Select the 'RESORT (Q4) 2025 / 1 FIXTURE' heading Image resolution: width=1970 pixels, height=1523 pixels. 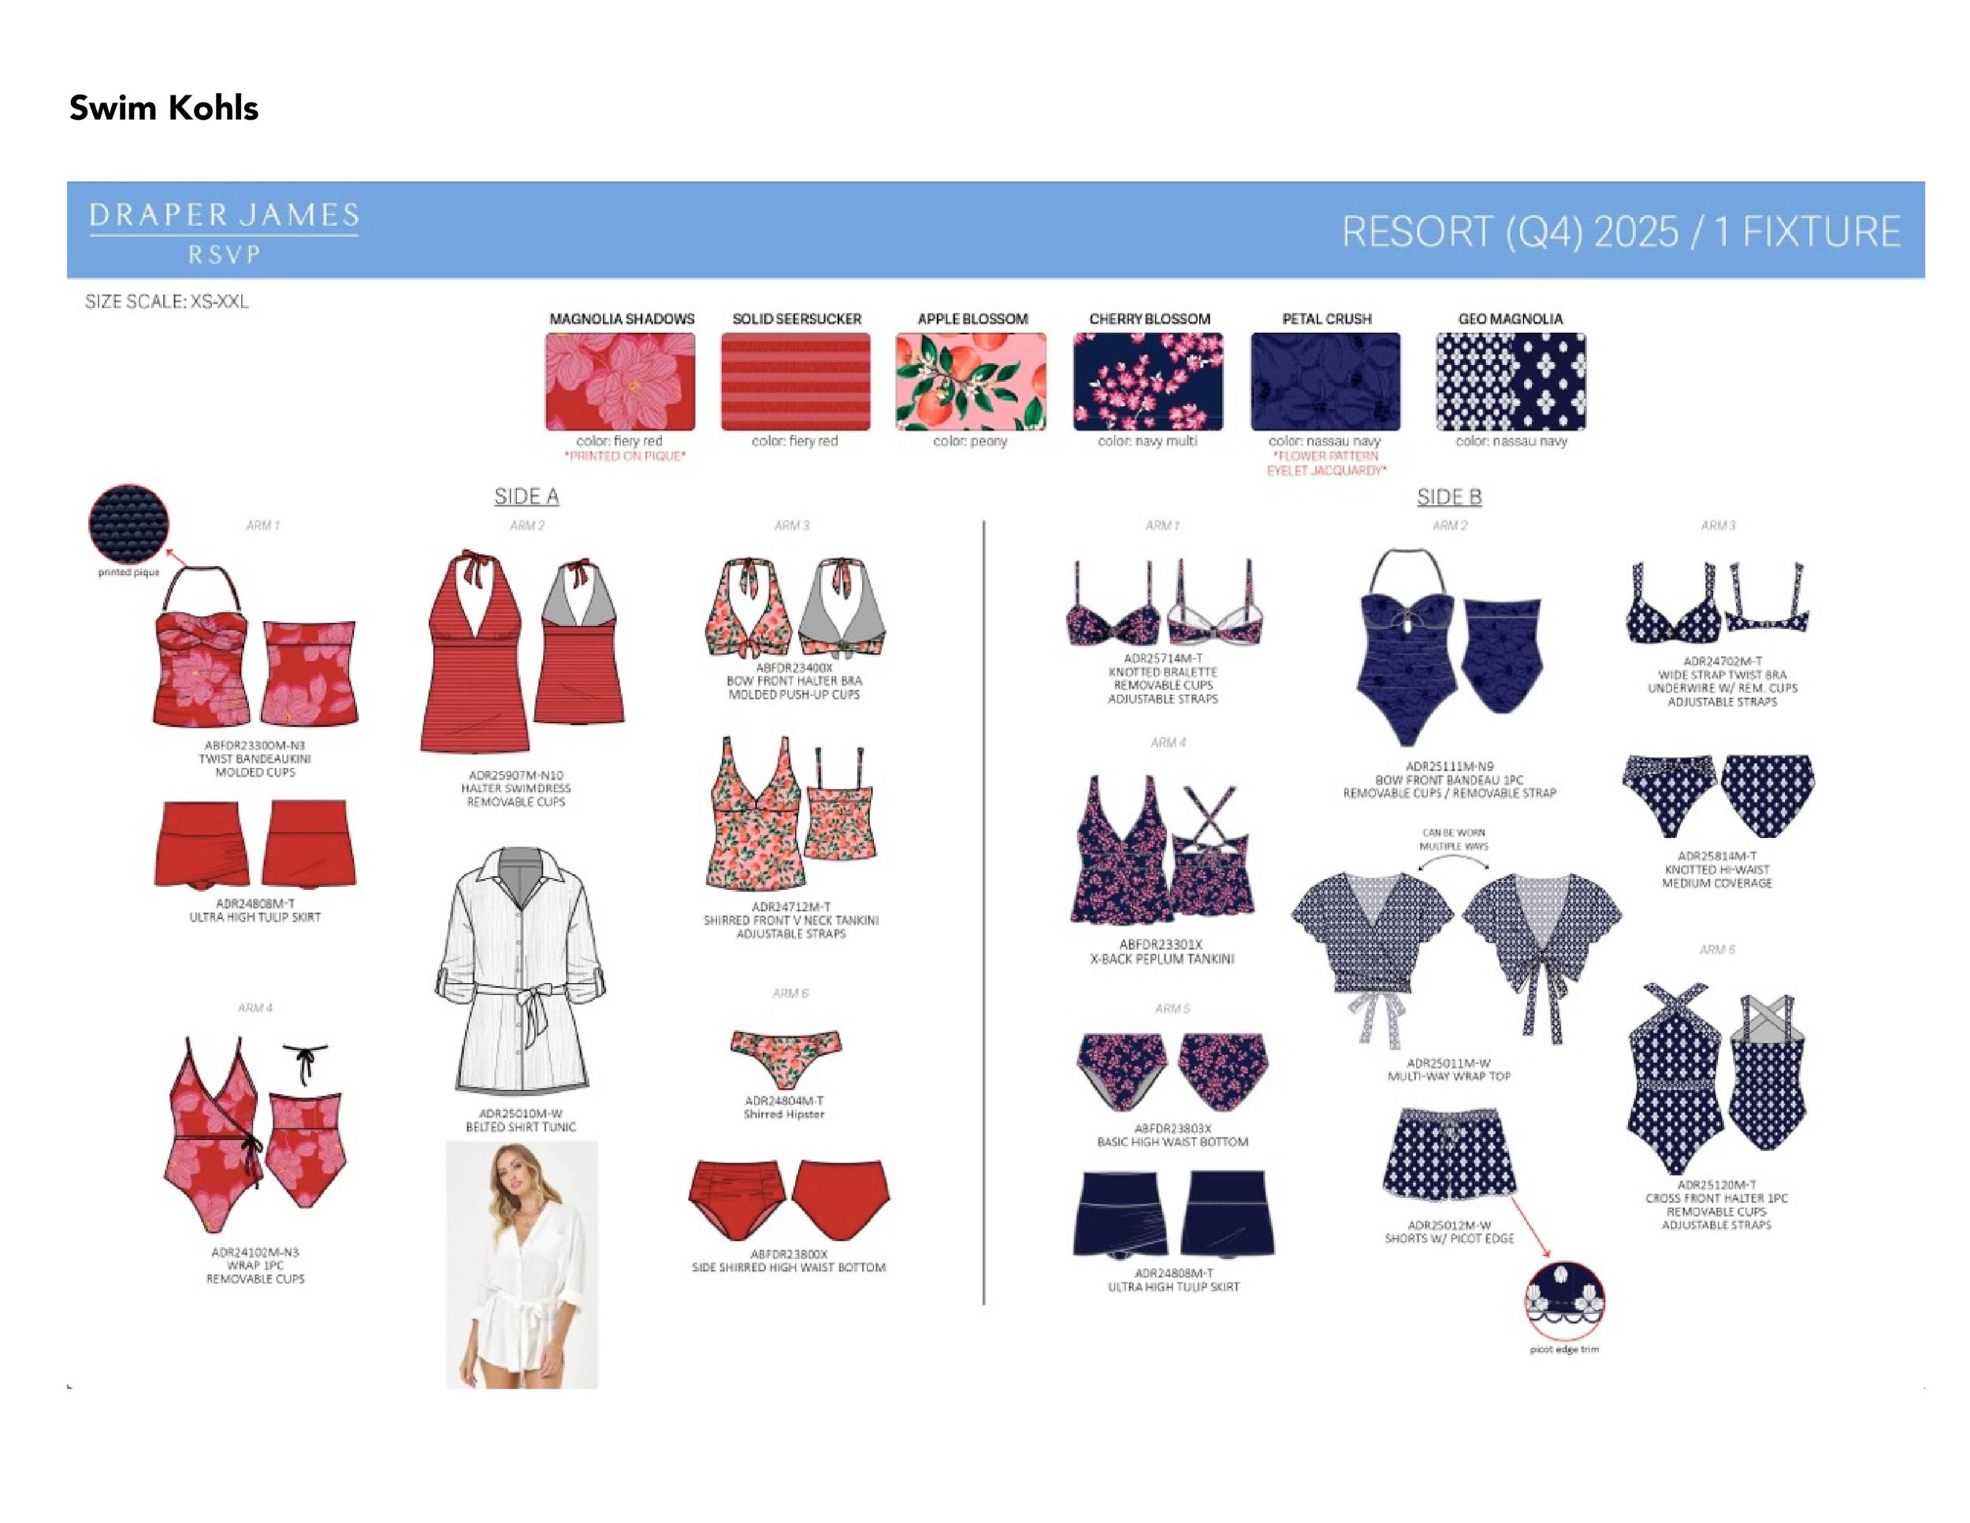(1621, 232)
